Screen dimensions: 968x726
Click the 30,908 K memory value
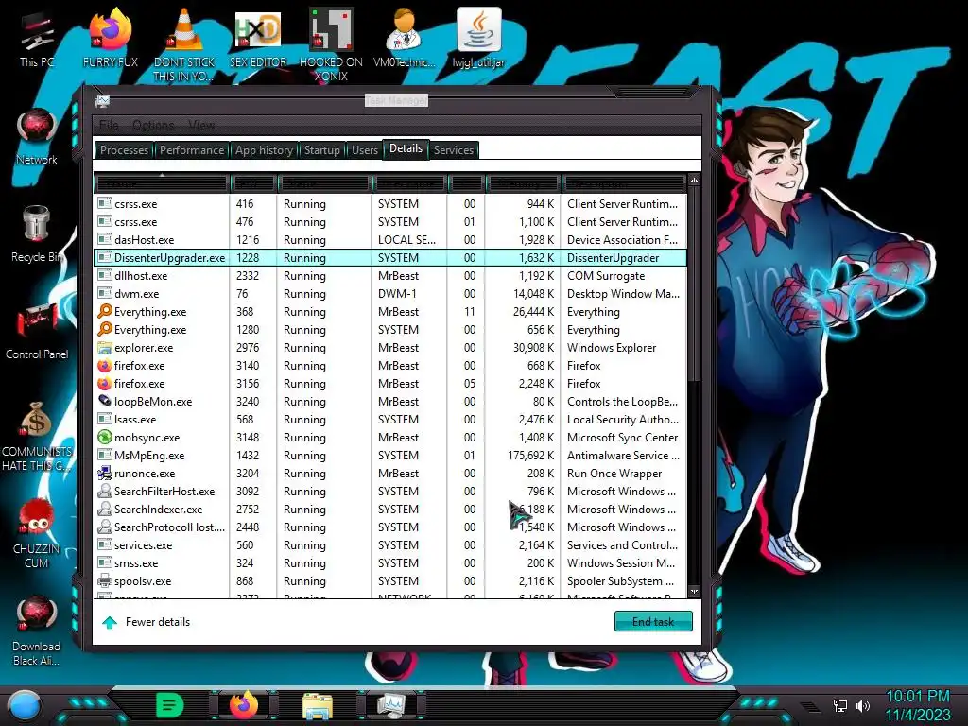533,348
